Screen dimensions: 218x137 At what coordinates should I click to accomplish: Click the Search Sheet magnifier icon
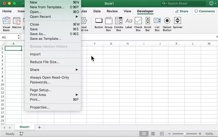click(x=164, y=3)
